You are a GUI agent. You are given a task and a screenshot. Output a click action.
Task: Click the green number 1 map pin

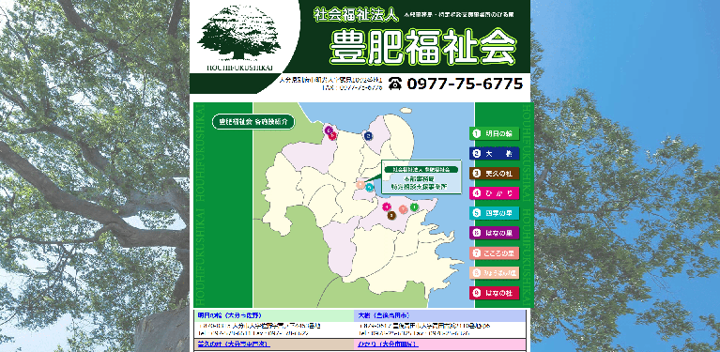414,207
